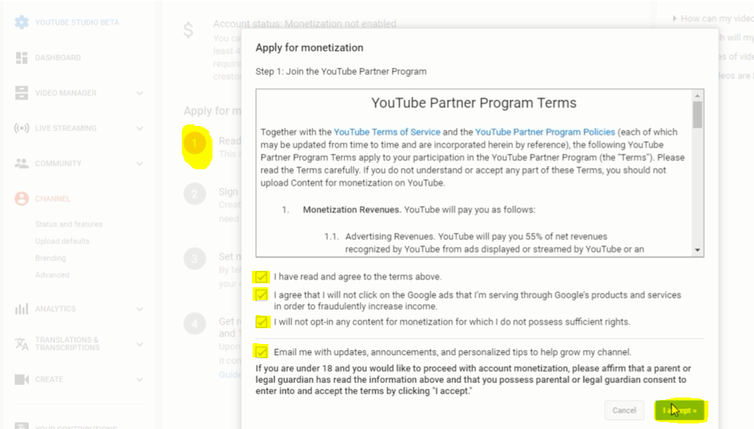Open YouTube Partner Program Policies link
The width and height of the screenshot is (754, 429).
[545, 131]
